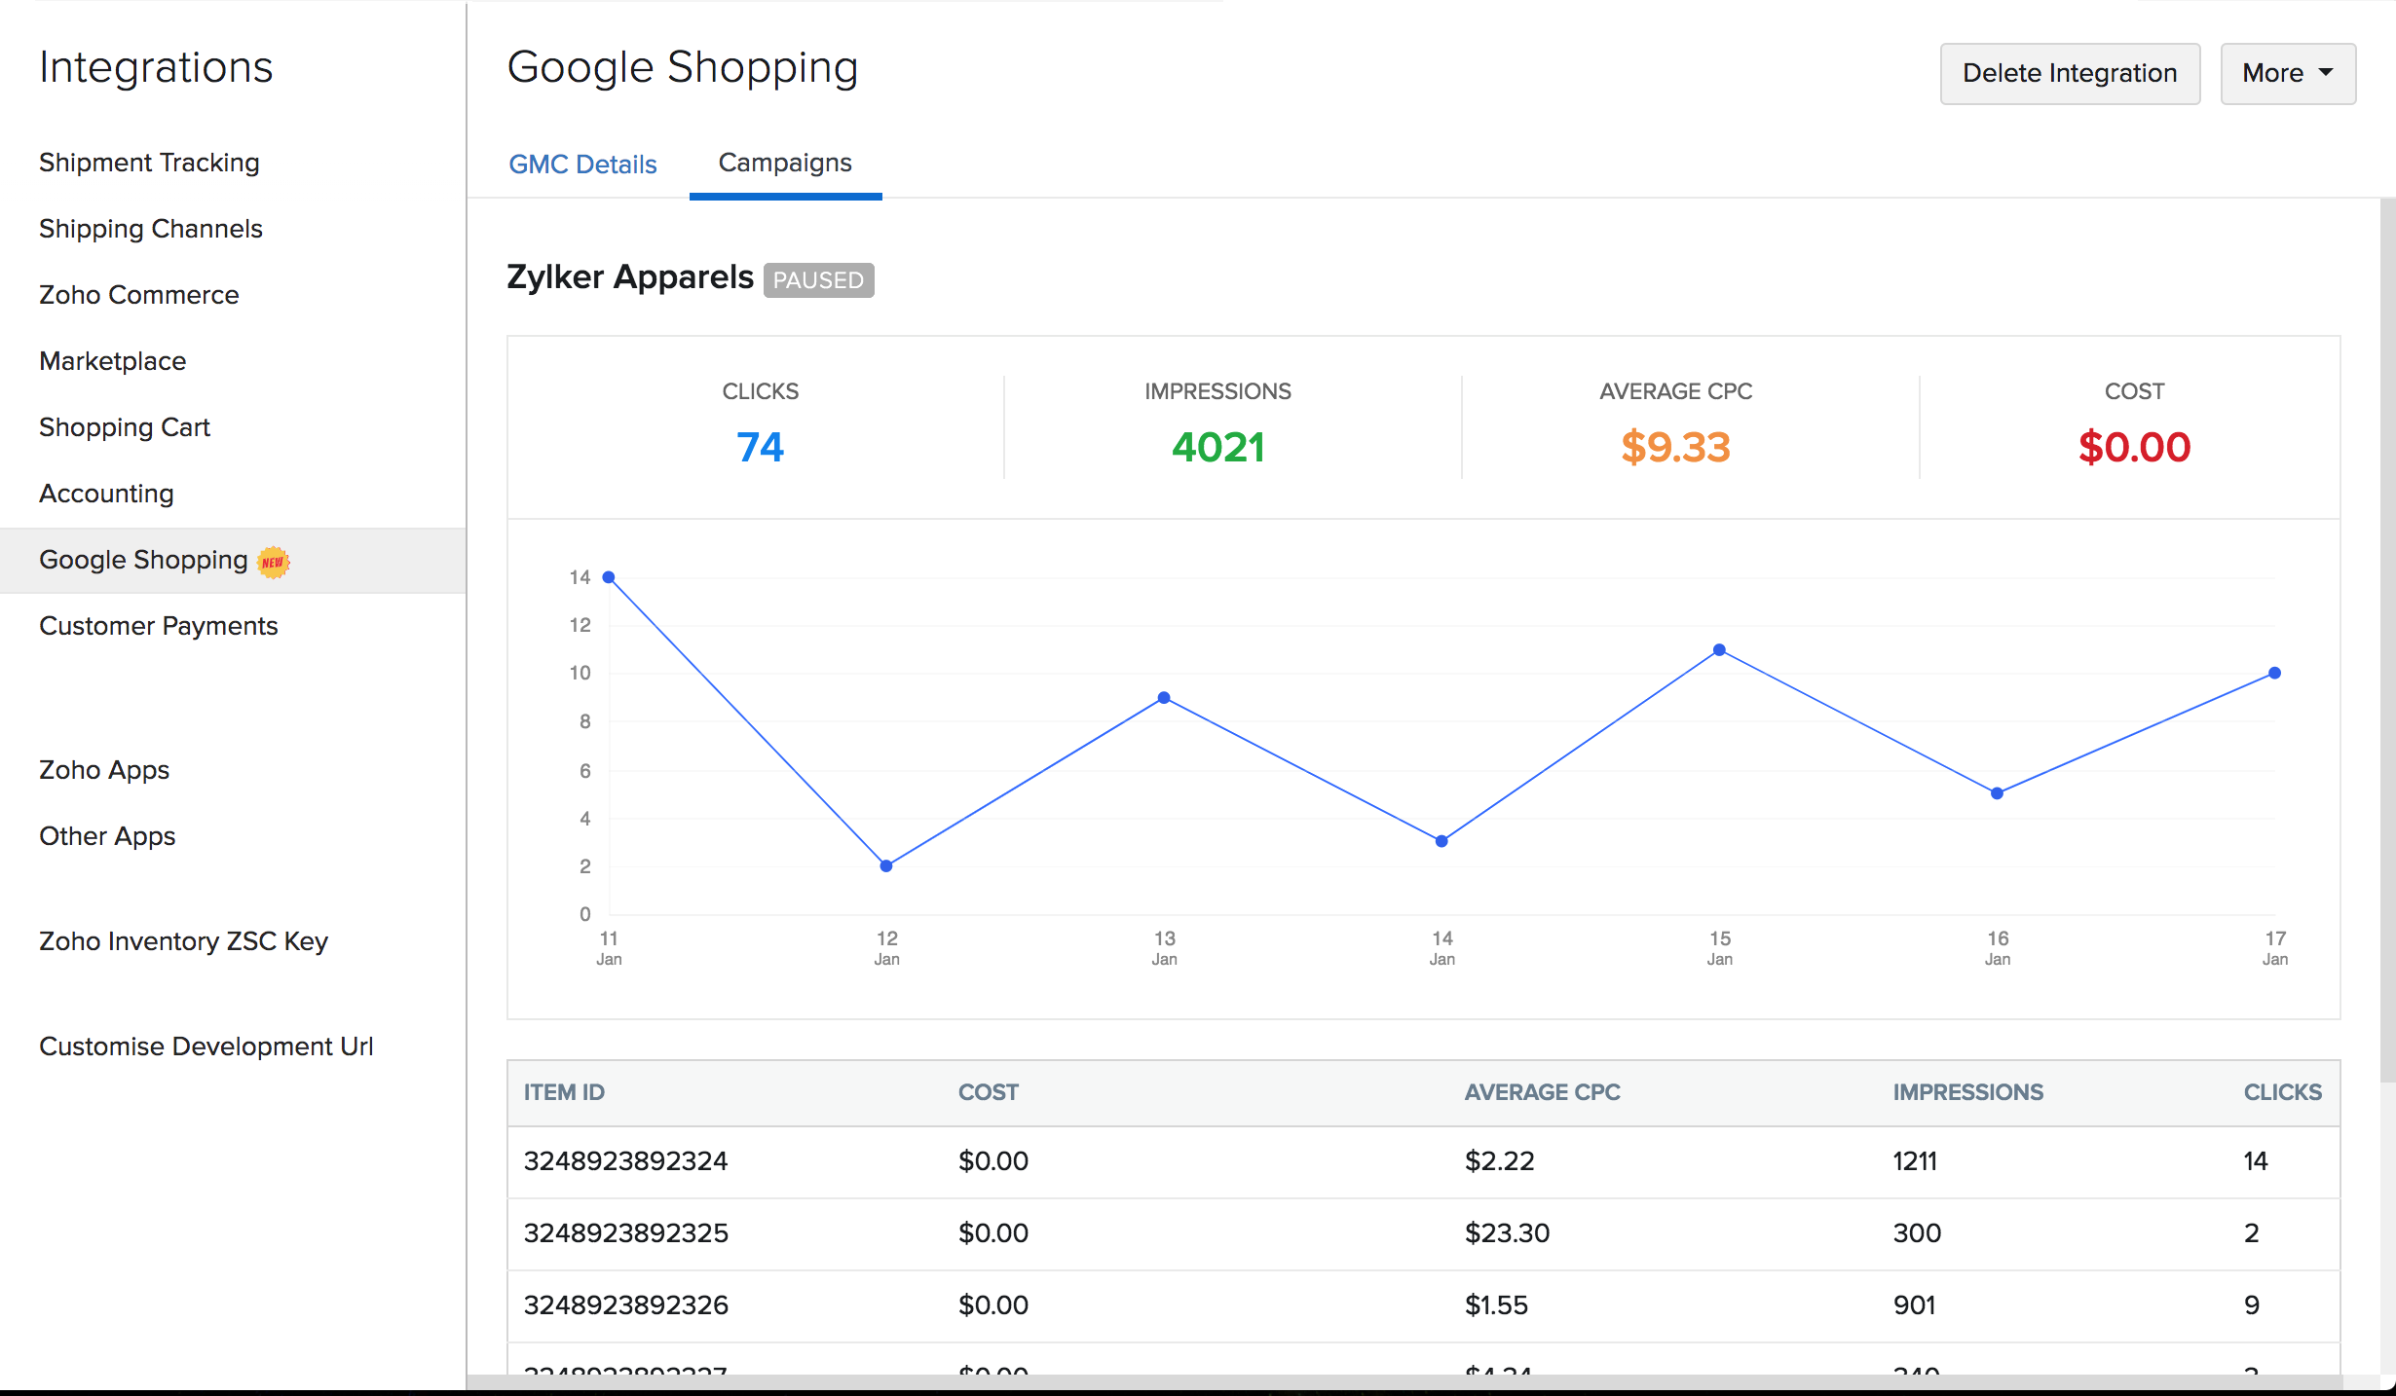Open Shopping Cart integrations
The height and width of the screenshot is (1396, 2396).
125,427
